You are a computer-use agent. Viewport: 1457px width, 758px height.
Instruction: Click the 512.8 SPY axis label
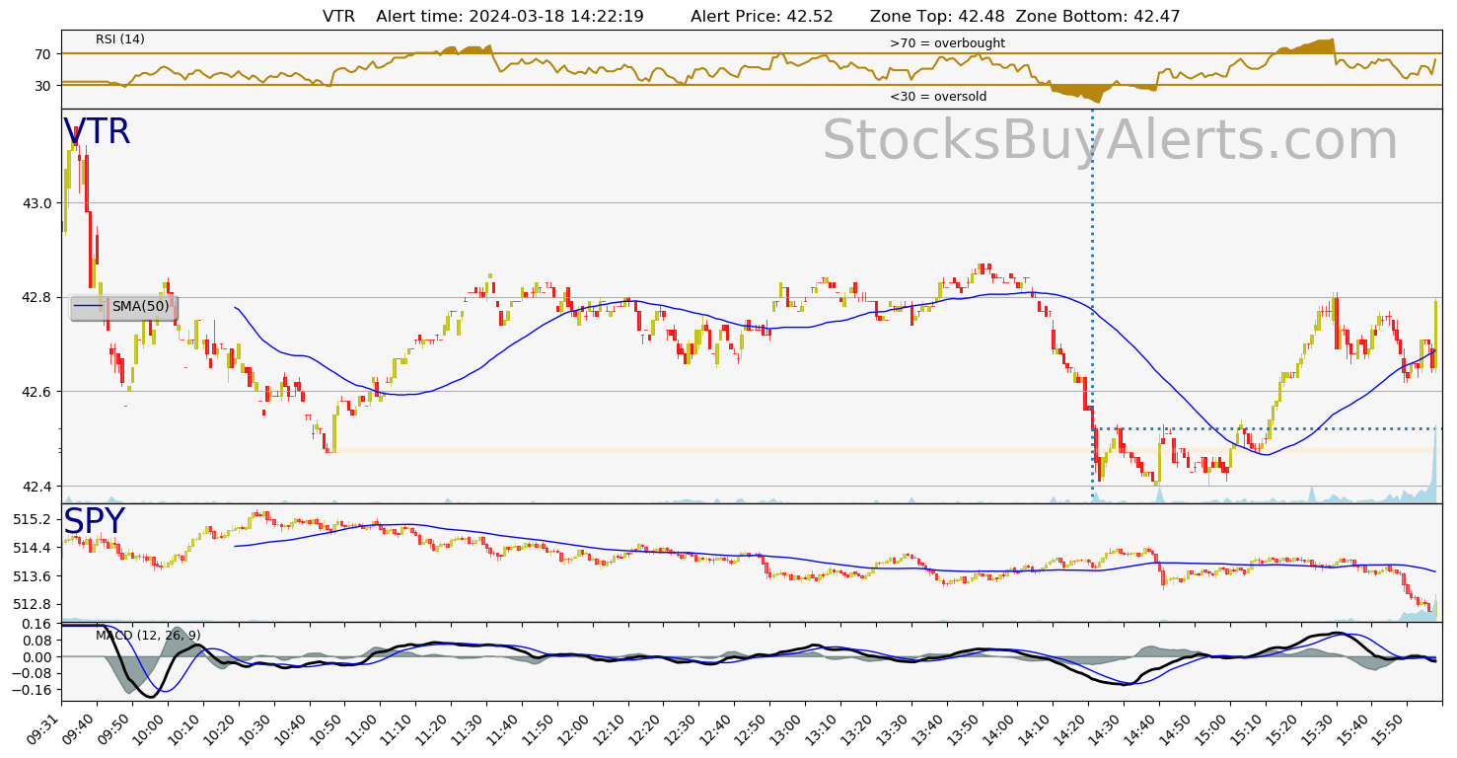point(35,604)
